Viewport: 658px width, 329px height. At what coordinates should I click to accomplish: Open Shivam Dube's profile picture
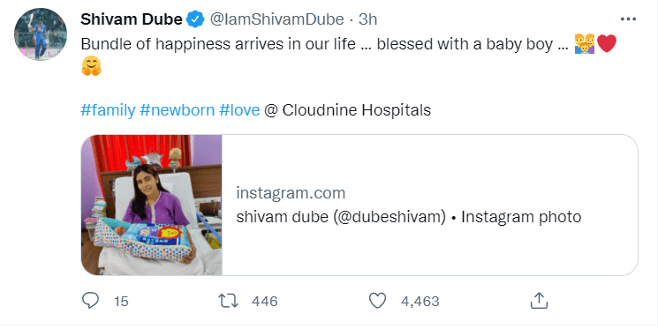(x=41, y=34)
